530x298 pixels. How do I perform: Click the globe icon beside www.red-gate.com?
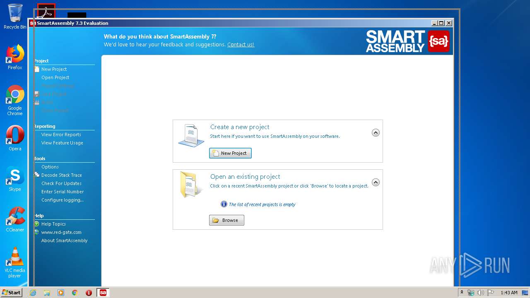(37, 232)
